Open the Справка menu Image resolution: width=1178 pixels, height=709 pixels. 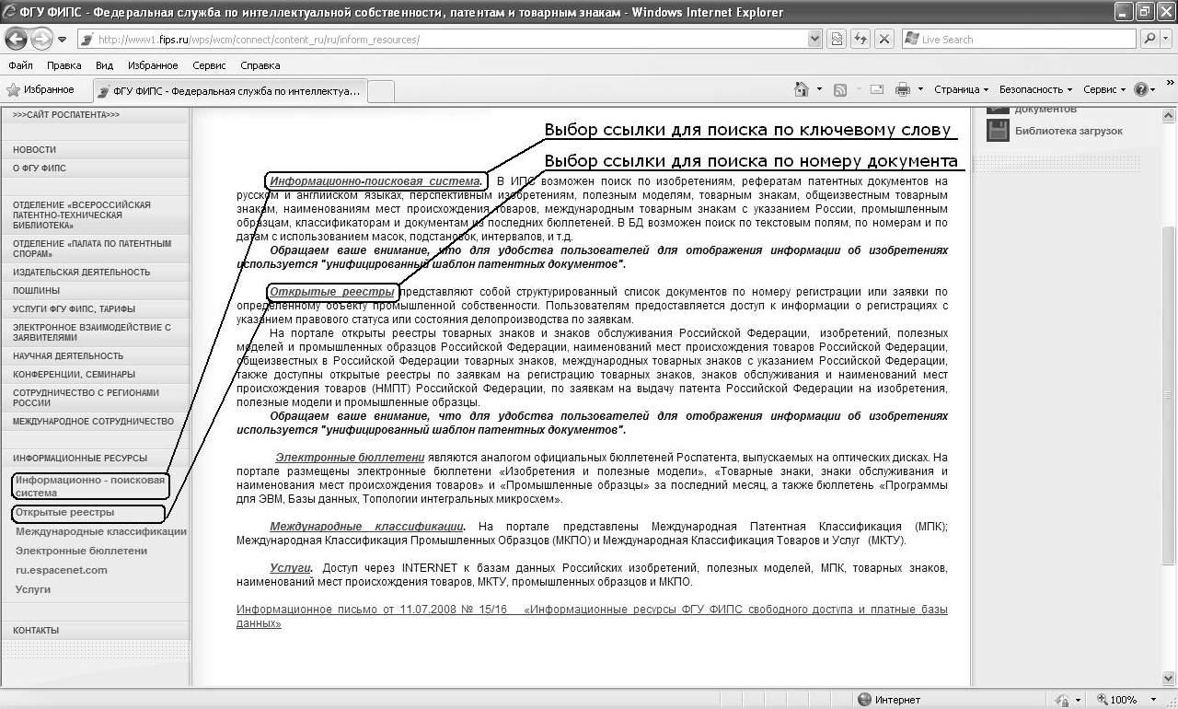tap(260, 65)
